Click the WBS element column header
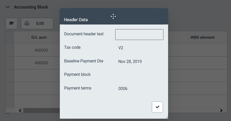Viewport: 231px width, 121px height. coord(202,37)
